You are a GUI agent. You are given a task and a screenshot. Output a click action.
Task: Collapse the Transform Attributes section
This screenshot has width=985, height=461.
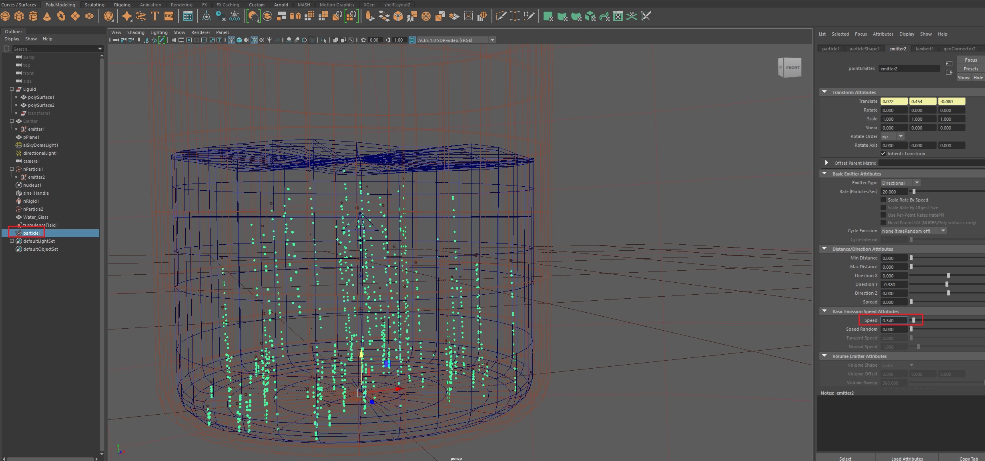click(x=824, y=92)
